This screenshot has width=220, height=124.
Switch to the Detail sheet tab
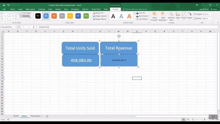(x=16, y=116)
